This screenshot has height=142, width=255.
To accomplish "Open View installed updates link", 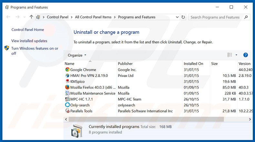I will pos(29,41).
